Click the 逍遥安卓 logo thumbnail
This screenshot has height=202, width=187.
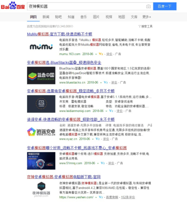click(x=41, y=132)
